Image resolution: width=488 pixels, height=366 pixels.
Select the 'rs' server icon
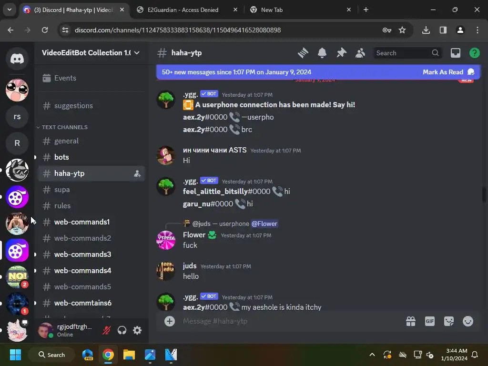coord(17,116)
